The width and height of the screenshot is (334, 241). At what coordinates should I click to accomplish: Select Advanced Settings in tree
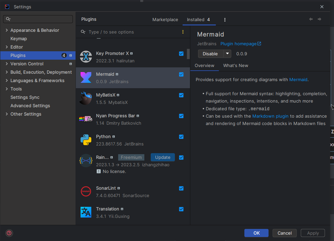tap(30, 106)
